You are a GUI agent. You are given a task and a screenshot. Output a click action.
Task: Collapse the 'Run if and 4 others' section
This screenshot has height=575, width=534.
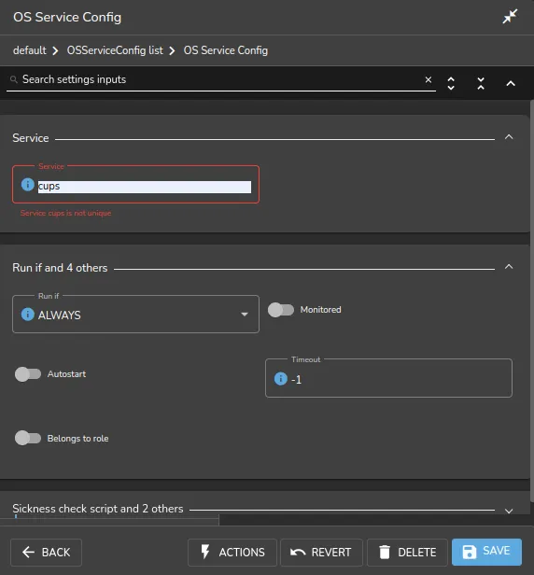[x=509, y=267]
